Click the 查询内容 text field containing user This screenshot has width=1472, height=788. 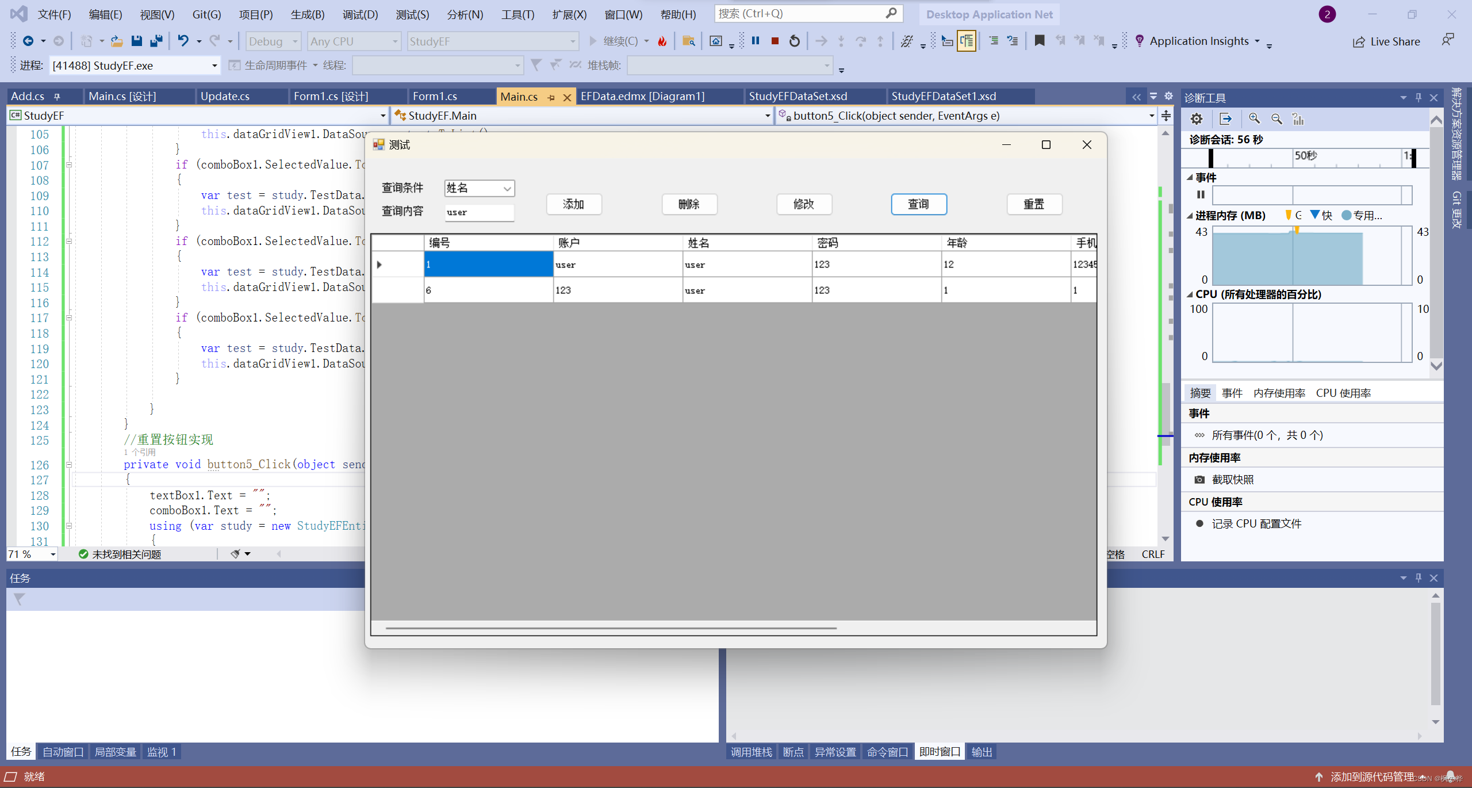(x=478, y=212)
